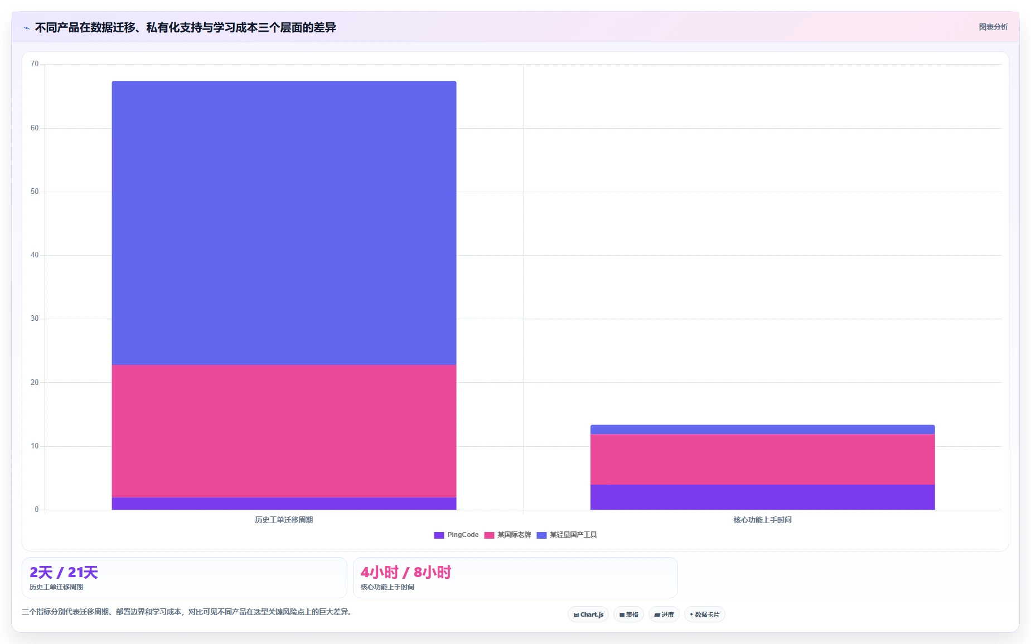Toggle PingCode legend color swatch
The image size is (1031, 644).
tap(439, 535)
